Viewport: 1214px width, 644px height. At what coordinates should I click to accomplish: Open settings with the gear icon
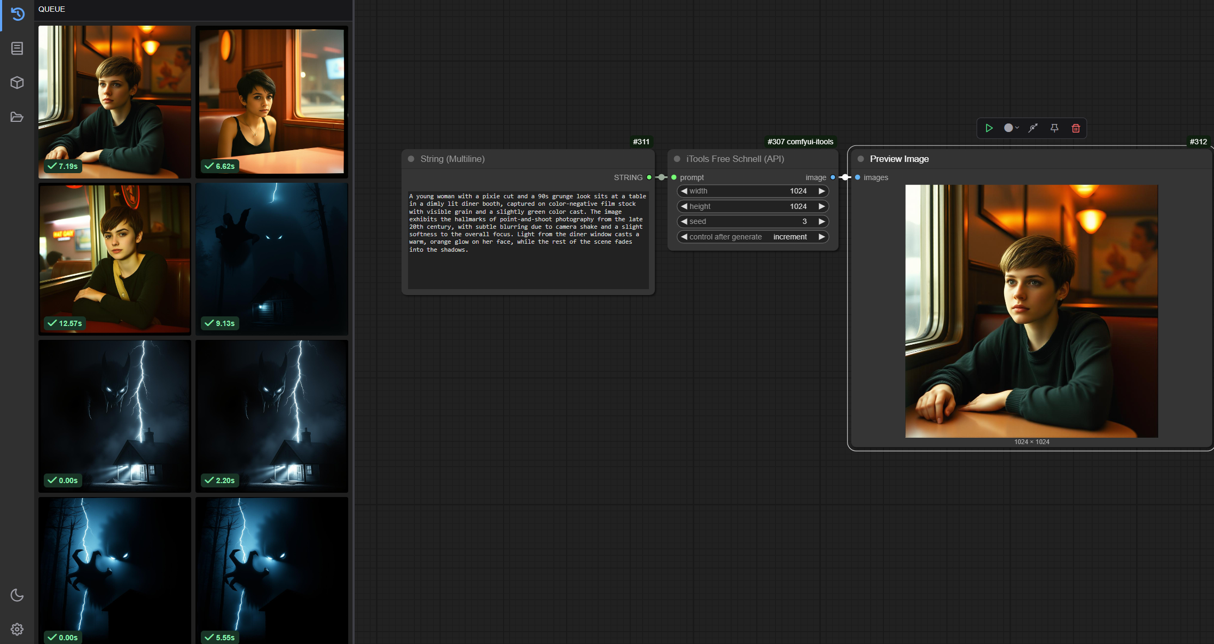click(17, 629)
